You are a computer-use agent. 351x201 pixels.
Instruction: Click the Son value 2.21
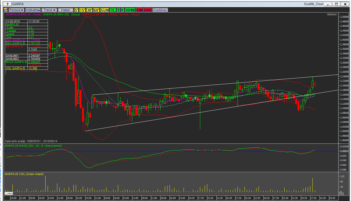38,37
